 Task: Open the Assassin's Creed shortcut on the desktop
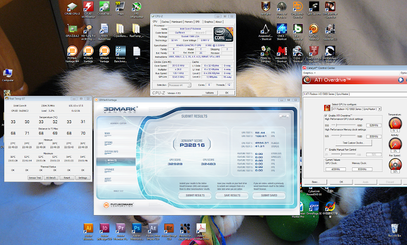266,32
